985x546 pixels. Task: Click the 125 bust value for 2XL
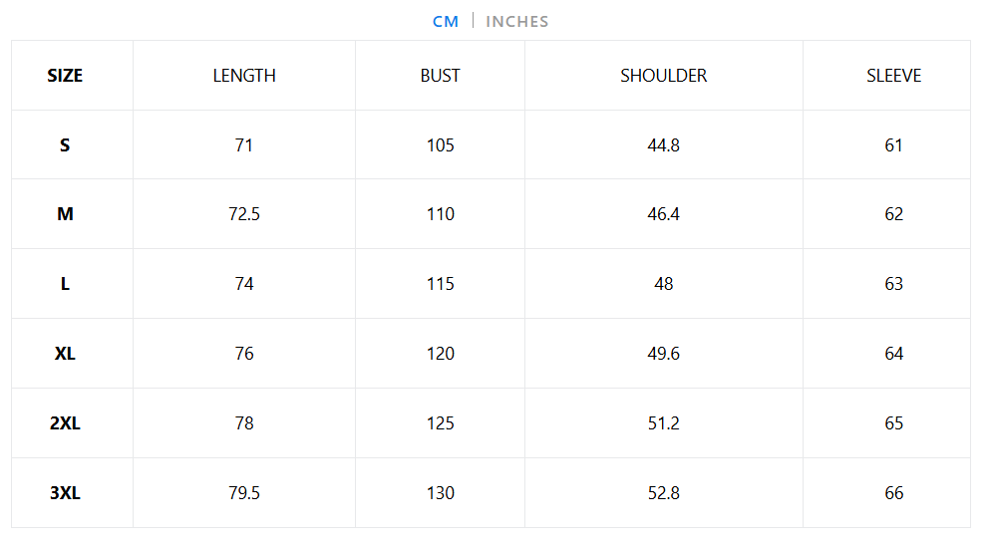pyautogui.click(x=440, y=423)
